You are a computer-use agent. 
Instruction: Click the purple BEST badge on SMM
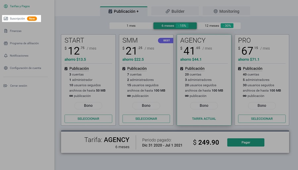[166, 40]
